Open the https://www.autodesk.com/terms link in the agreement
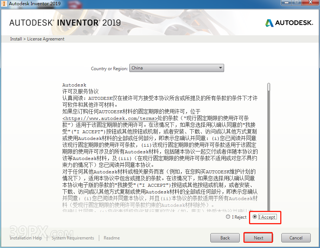Image resolution: width=320 pixels, height=248 pixels. [110, 118]
